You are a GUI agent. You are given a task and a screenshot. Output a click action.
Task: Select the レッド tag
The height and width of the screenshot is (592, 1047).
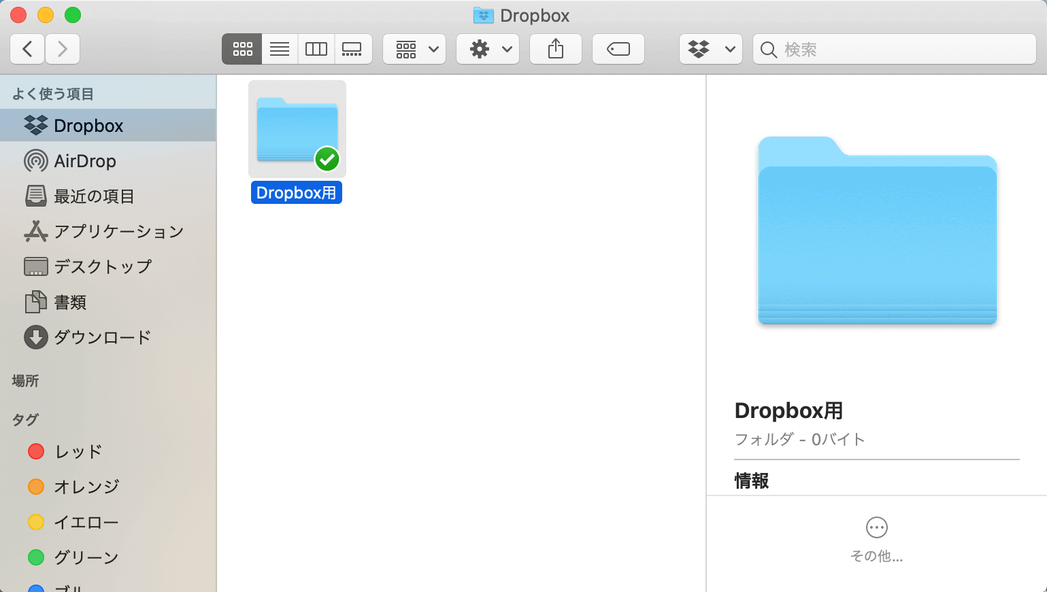(x=108, y=451)
